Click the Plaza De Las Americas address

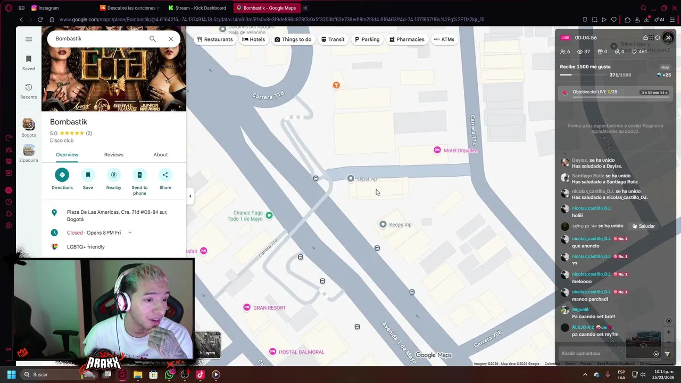pos(117,215)
